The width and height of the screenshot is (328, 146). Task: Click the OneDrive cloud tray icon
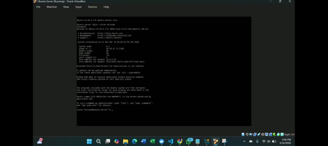click(251, 141)
